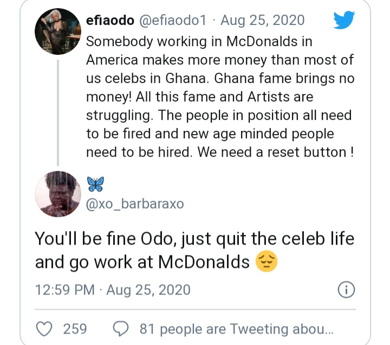This screenshot has width=390, height=345.
Task: Click the 12:59 PM timestamp
Action: point(64,290)
